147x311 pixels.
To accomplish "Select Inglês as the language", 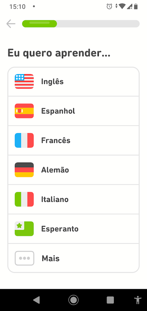I will [x=73, y=82].
